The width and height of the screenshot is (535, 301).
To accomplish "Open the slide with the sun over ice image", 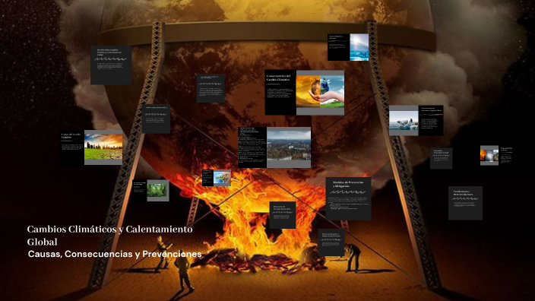I will [348, 47].
